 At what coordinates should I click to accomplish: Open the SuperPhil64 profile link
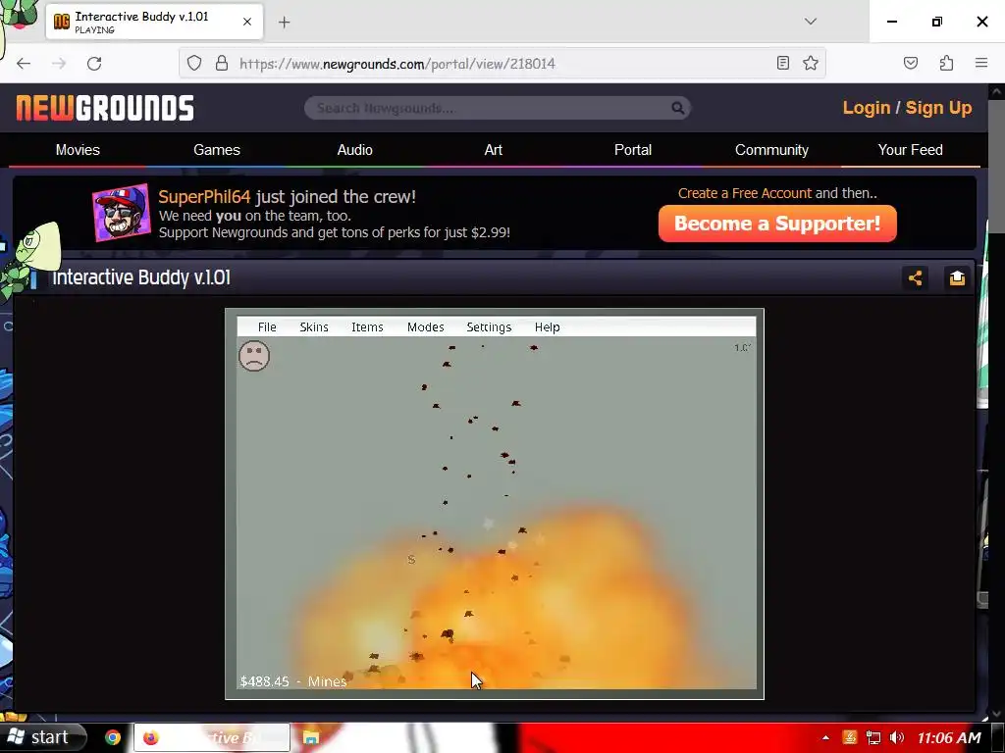tap(204, 196)
